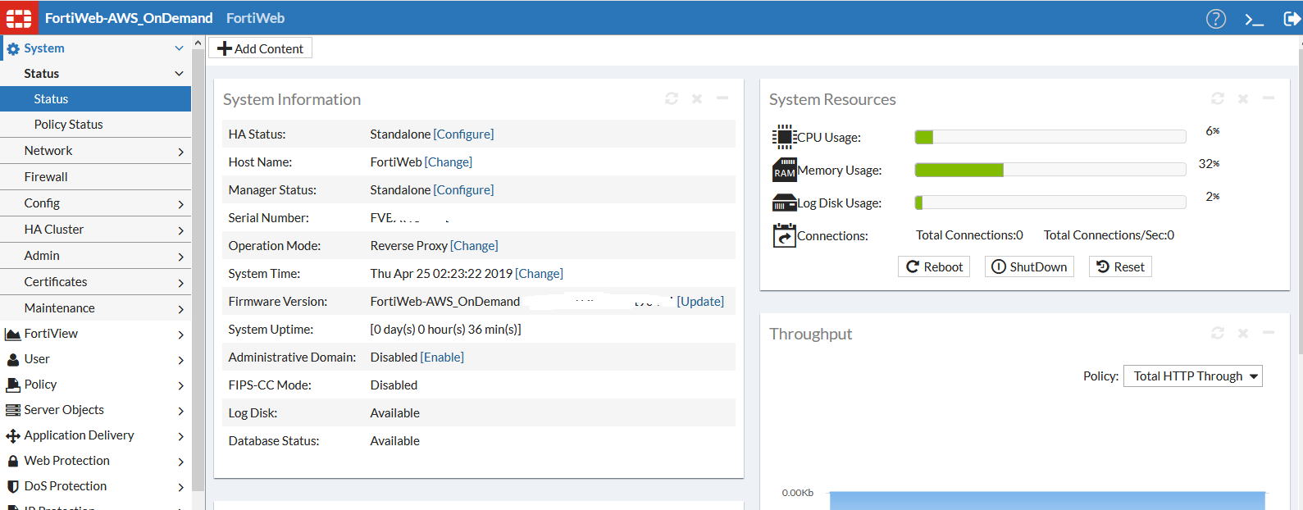Image resolution: width=1303 pixels, height=510 pixels.
Task: Minimize the Throughput widget
Action: (x=1269, y=333)
